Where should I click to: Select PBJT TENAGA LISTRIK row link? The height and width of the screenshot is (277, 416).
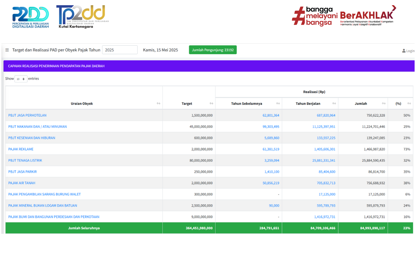click(x=25, y=160)
